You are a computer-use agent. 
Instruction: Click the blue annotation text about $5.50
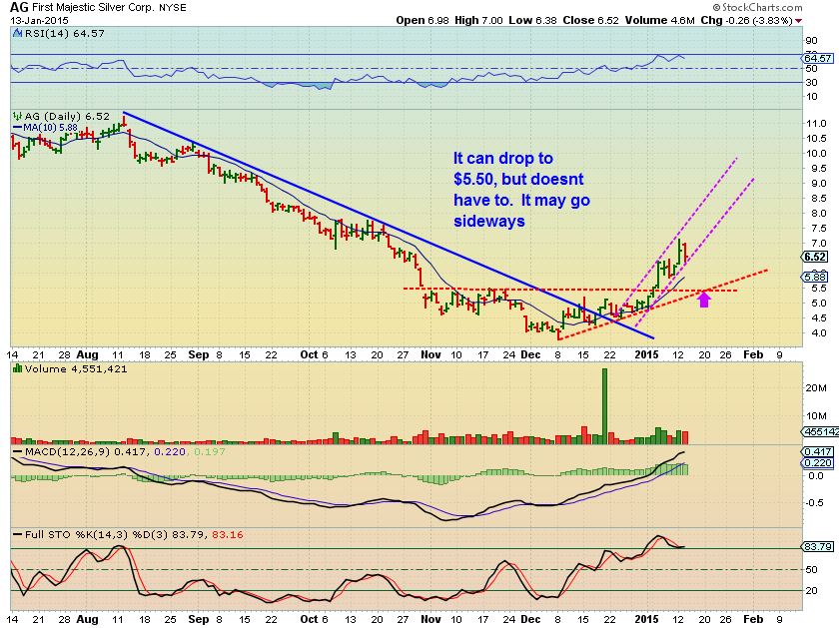[x=521, y=190]
